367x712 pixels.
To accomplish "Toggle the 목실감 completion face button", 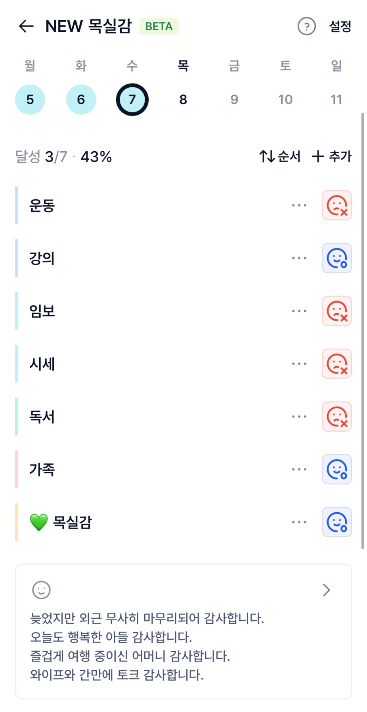I will tap(336, 522).
